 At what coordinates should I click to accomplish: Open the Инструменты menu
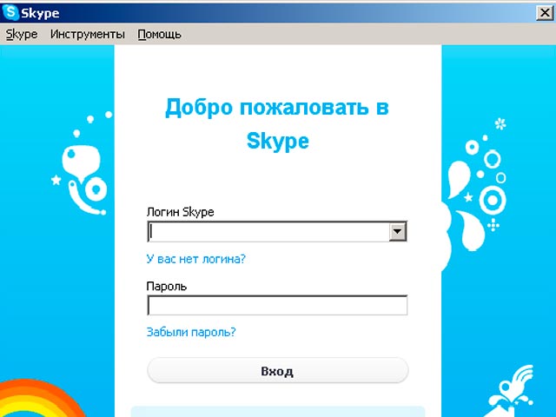(87, 35)
